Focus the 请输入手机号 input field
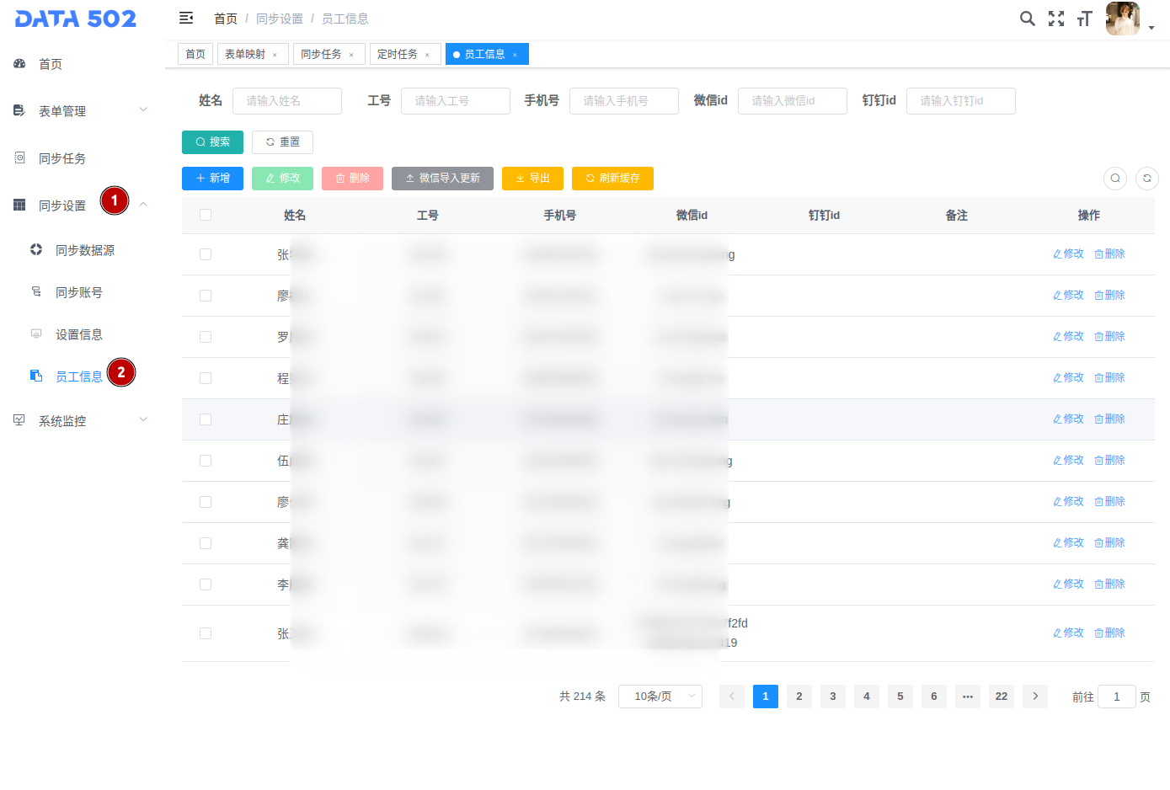This screenshot has width=1170, height=790. (623, 101)
